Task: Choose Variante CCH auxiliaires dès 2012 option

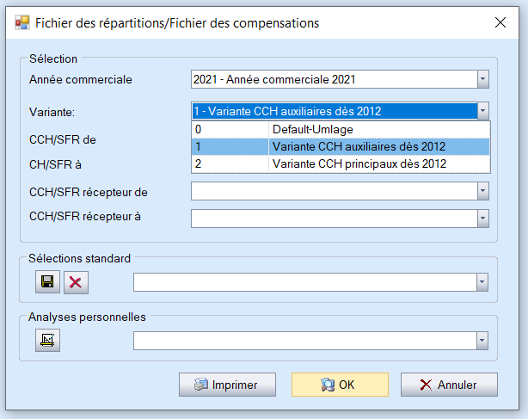Action: (357, 146)
